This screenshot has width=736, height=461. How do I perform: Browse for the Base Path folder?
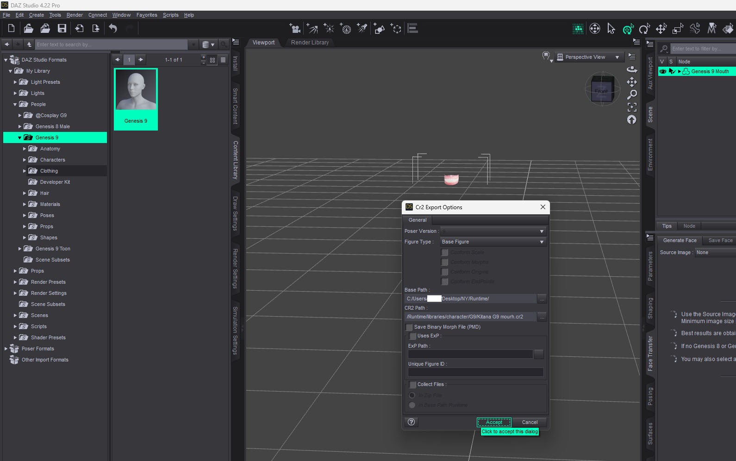[542, 299]
